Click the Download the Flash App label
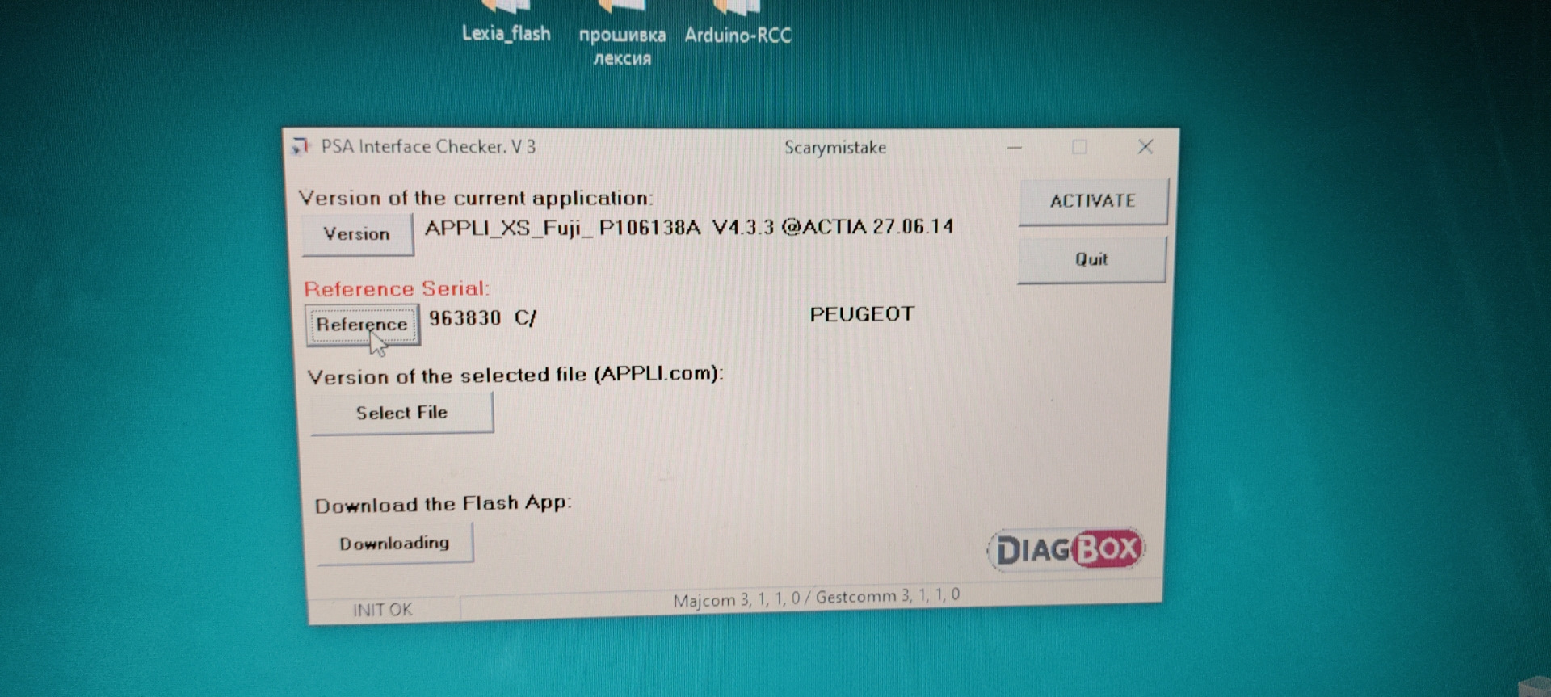 [443, 504]
